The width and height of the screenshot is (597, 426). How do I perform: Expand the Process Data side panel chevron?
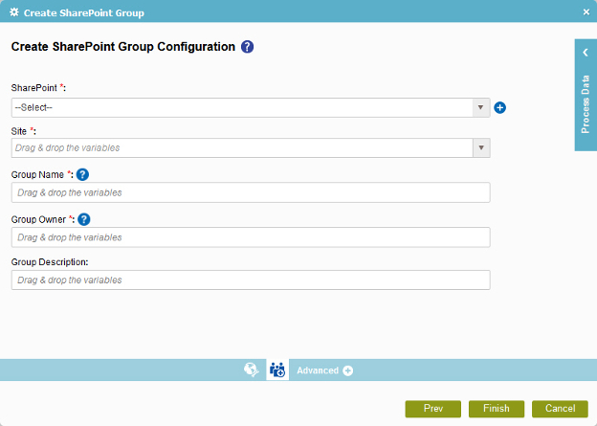pos(586,53)
